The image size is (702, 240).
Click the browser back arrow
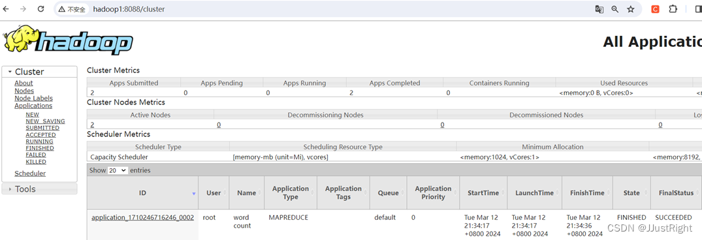[x=7, y=9]
